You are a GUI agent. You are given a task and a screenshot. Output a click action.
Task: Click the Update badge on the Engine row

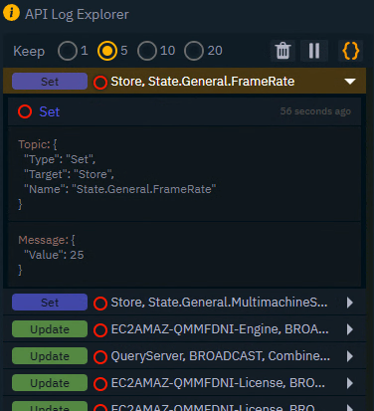(50, 329)
